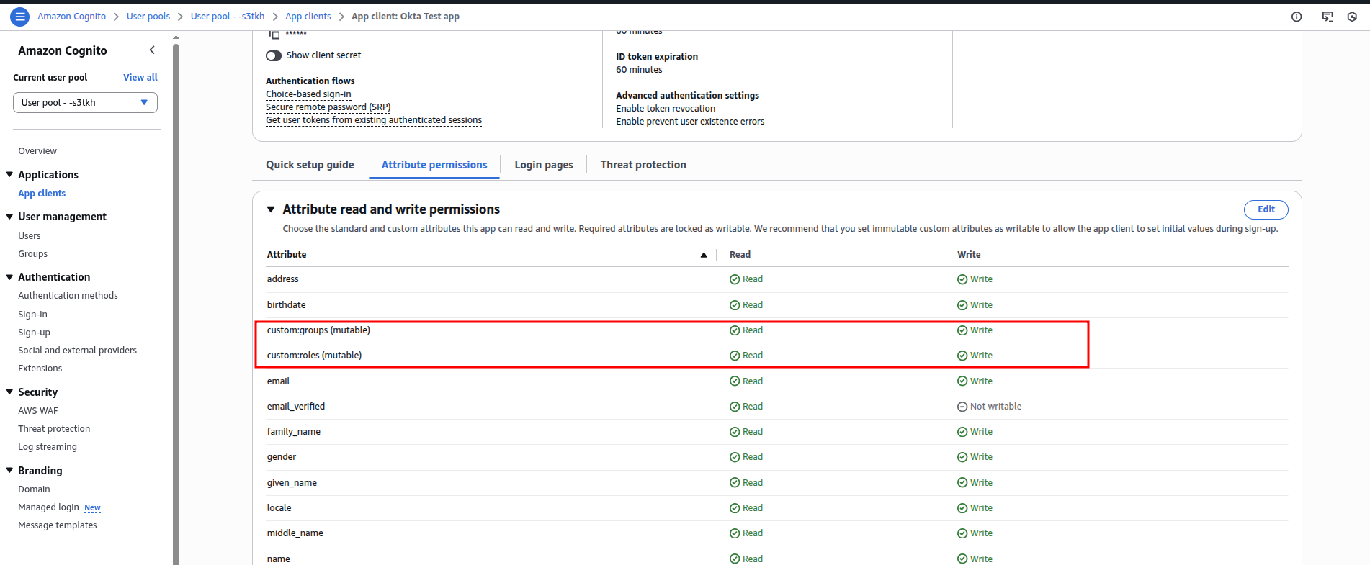Open Groups in the sidebar
This screenshot has height=565, width=1370.
coord(33,254)
